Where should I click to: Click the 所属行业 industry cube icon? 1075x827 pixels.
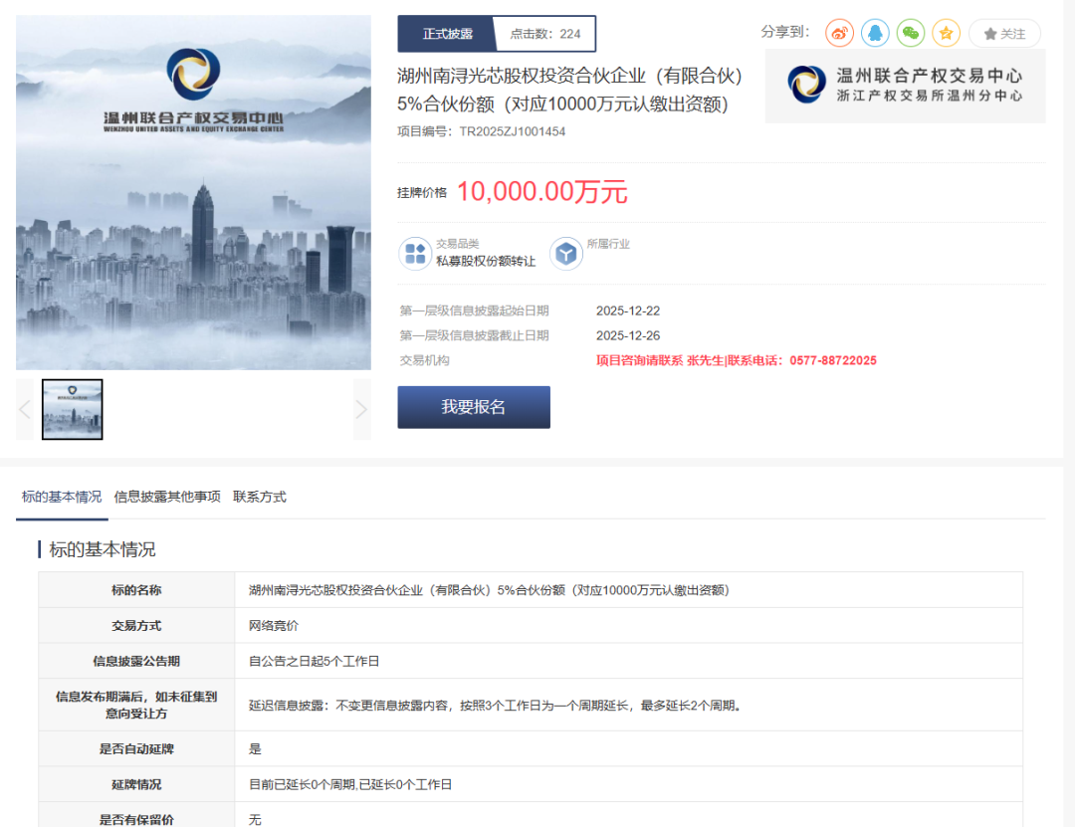pos(565,253)
